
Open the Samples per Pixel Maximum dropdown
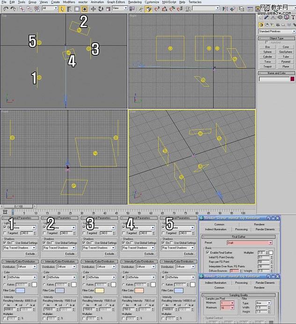pyautogui.click(x=227, y=308)
